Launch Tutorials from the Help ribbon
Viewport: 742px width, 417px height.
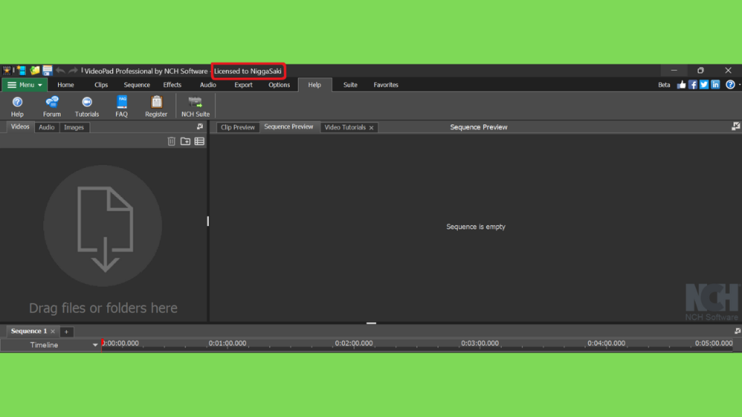87,106
